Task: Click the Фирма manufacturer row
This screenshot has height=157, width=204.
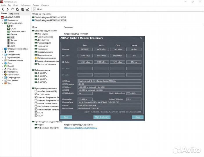Action: 40,125
